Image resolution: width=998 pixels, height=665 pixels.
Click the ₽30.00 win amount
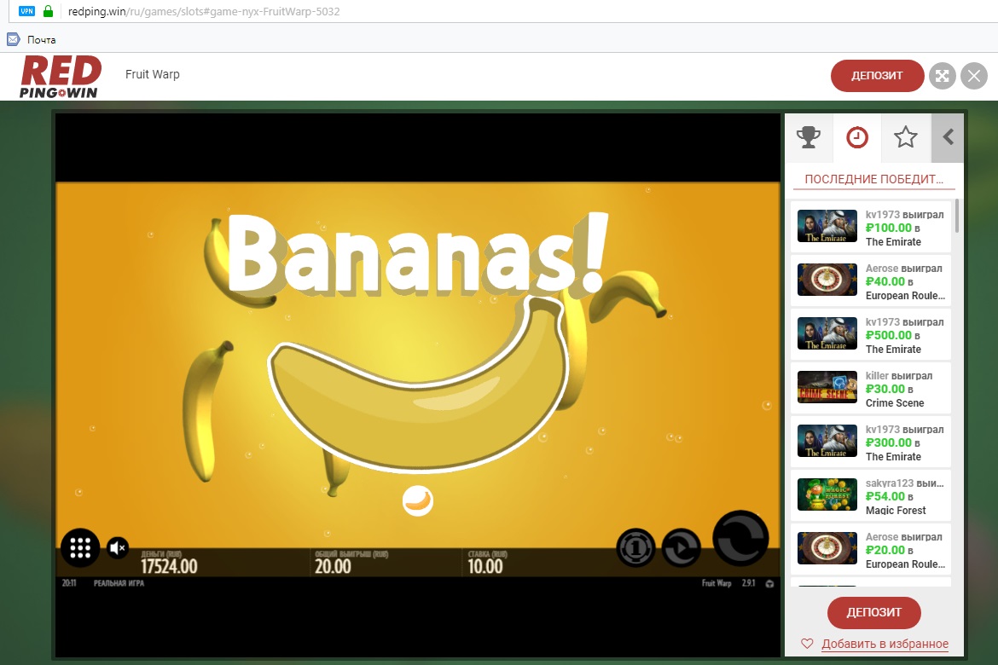885,389
